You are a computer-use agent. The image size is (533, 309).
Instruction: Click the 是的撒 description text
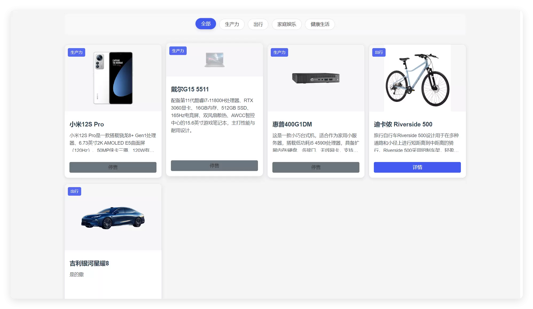point(77,275)
